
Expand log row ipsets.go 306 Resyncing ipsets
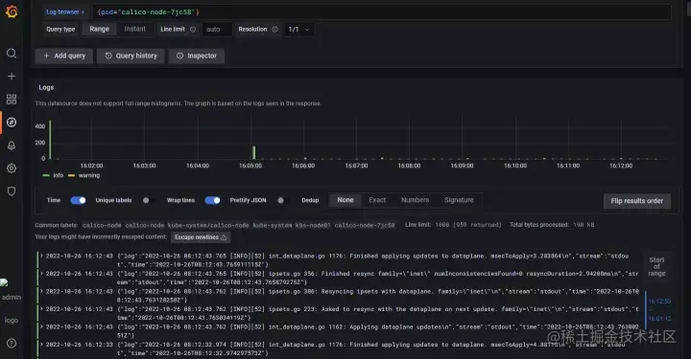click(x=42, y=291)
